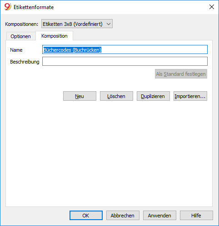Select the Komposition tab

click(x=55, y=36)
